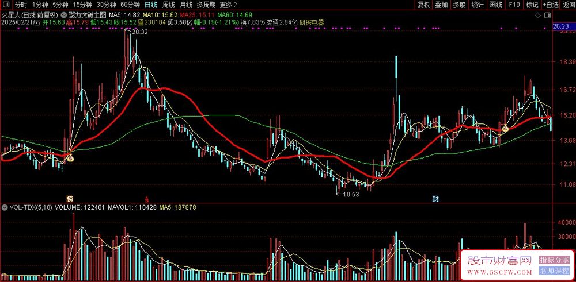The width and height of the screenshot is (576, 282).
Task: Toggle the right side panel icon
Action: (548, 16)
